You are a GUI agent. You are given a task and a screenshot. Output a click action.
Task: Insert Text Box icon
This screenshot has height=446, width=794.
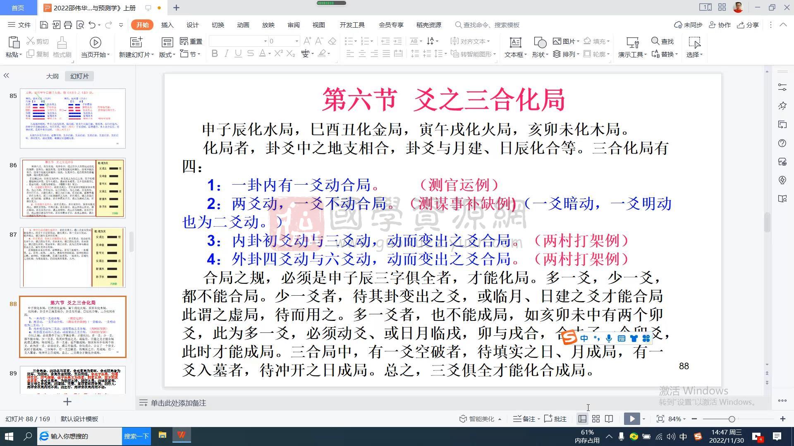point(515,42)
